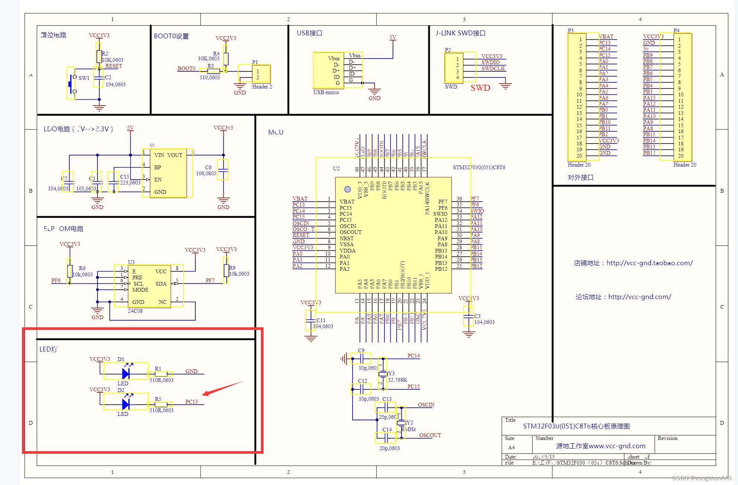This screenshot has height=485, width=738.
Task: Select capacitor C13 symbol
Action: pos(386,408)
